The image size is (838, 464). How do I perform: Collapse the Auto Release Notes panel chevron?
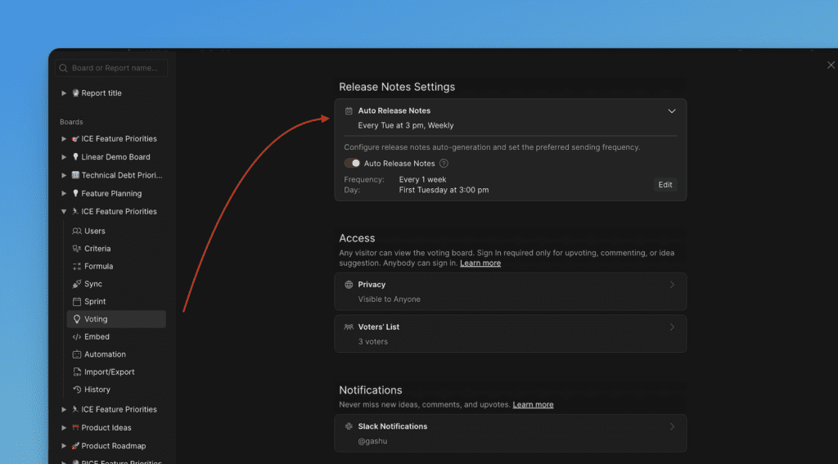point(672,111)
